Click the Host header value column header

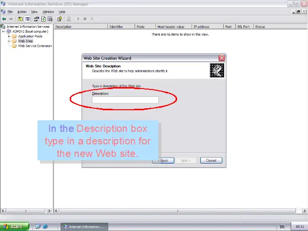(x=174, y=27)
